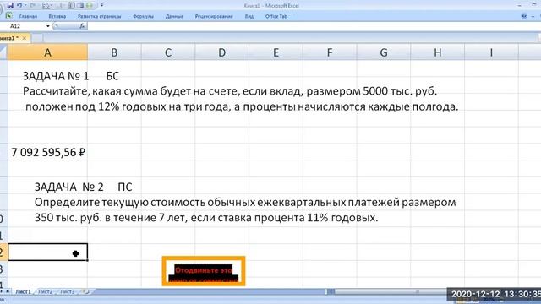
Task: Click the ЗАДАЧА № 2 heading text
Action: pyautogui.click(x=68, y=187)
